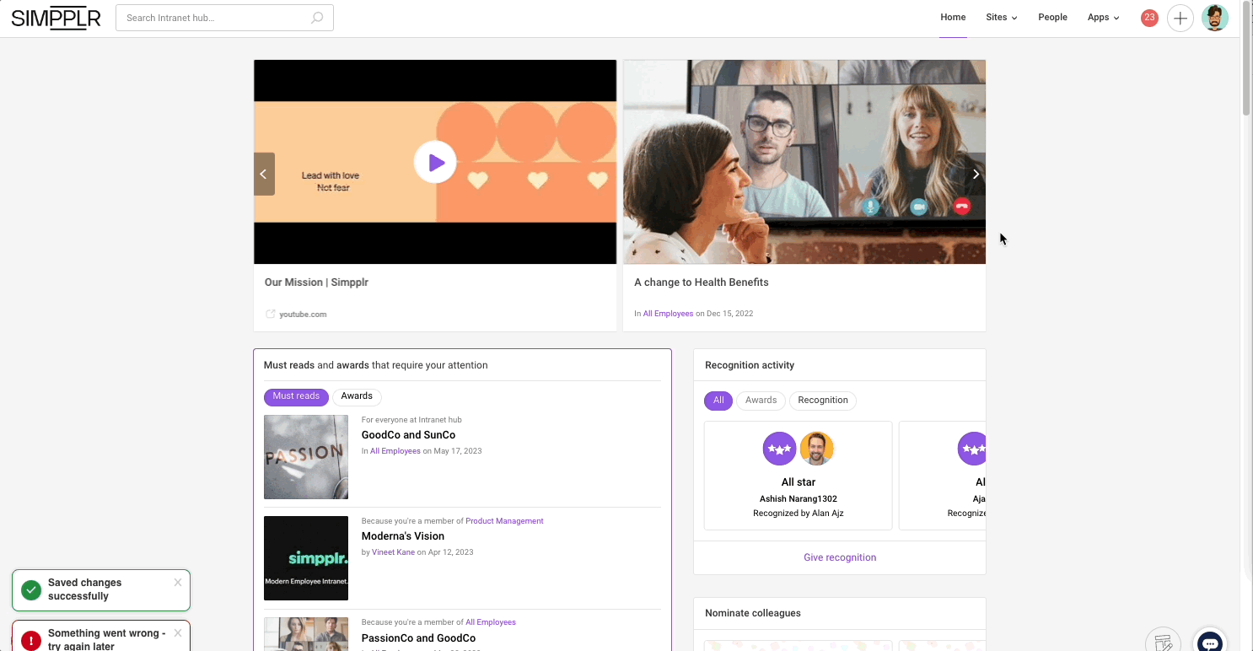Click Ashish Narang1302 name

click(799, 499)
